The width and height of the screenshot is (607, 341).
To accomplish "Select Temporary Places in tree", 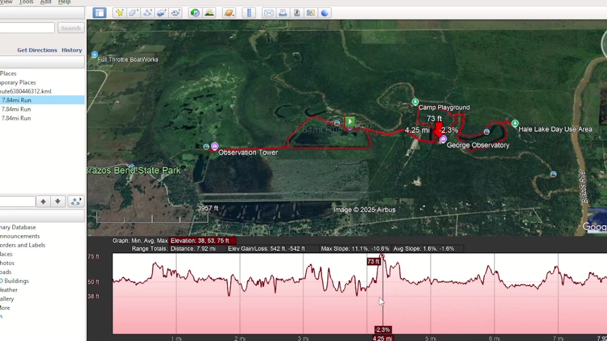I will point(18,82).
